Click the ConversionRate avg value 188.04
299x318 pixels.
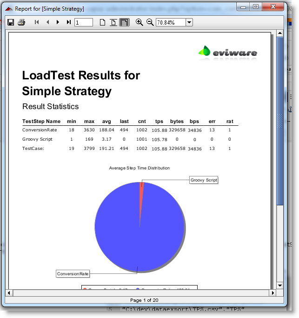[106, 130]
